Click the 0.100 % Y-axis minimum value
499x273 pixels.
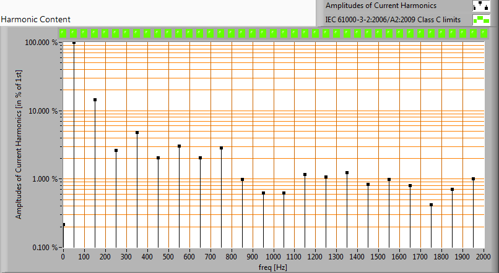click(x=43, y=248)
